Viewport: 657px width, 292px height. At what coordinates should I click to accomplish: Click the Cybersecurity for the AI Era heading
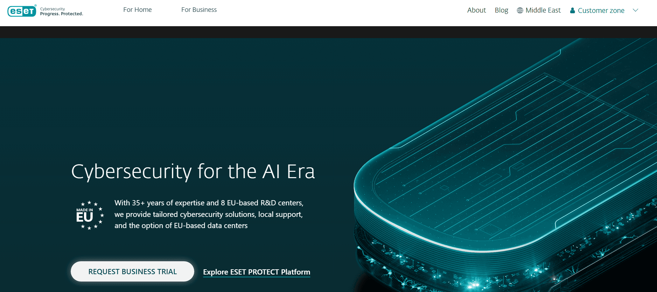click(x=193, y=171)
